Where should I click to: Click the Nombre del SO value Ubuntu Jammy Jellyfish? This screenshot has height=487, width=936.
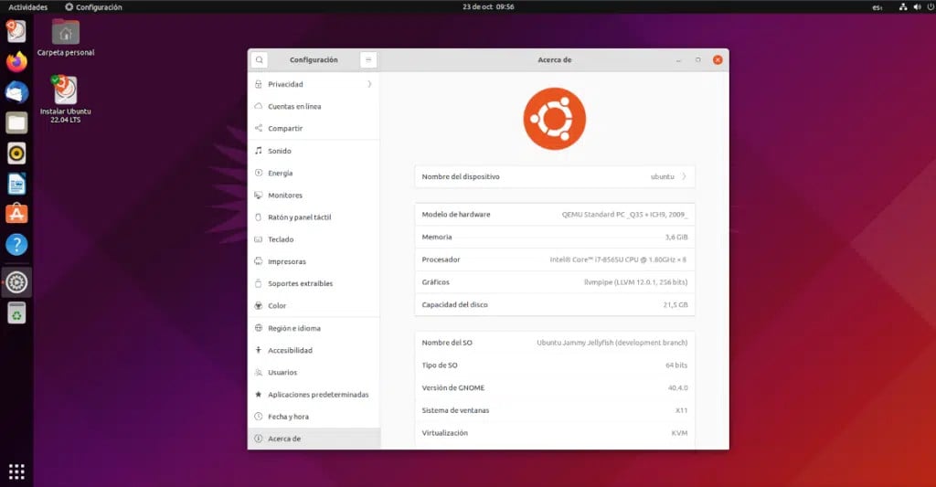point(612,343)
